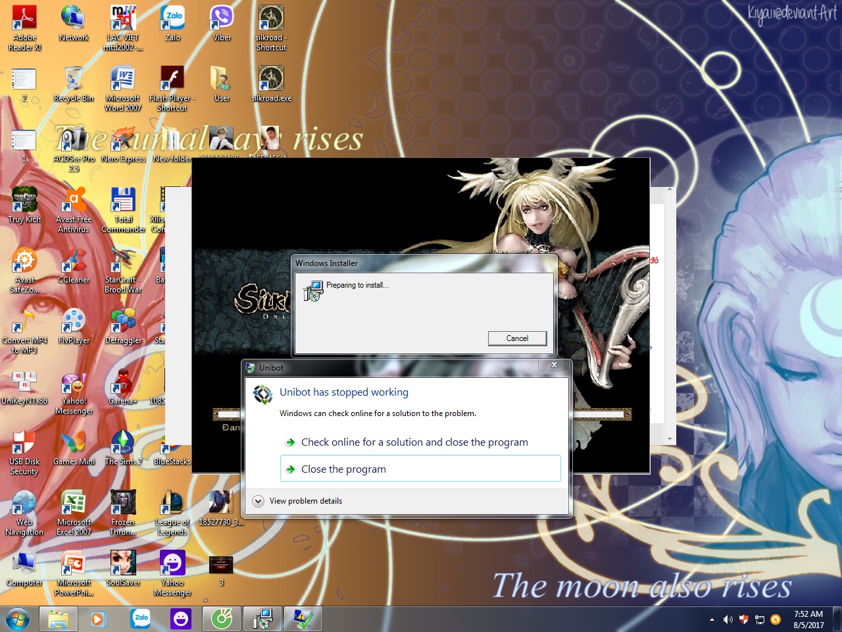The image size is (842, 632).
Task: Launch Microsoft Word 2007 shortcut
Action: point(123,88)
